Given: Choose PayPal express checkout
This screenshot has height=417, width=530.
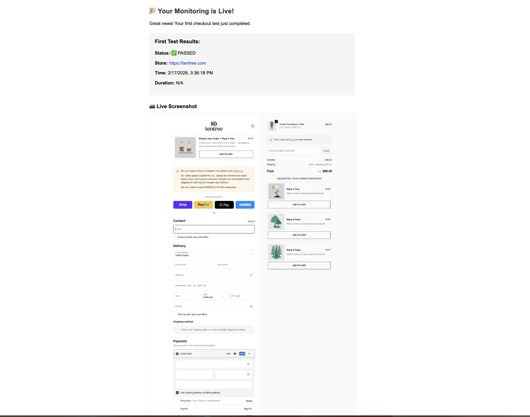Looking at the screenshot, I should (x=203, y=205).
